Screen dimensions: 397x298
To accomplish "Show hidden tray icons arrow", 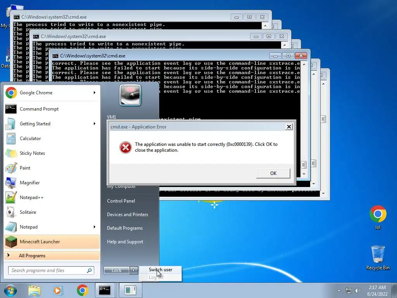I will 339,291.
